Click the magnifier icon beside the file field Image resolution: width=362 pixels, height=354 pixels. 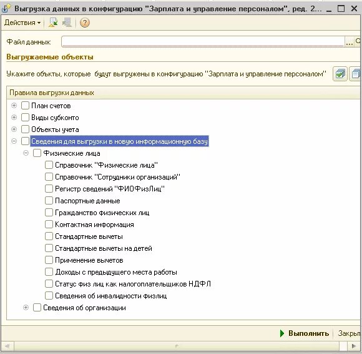coord(358,41)
